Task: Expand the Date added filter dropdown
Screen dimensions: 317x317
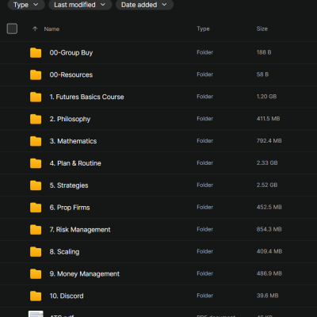Action: [144, 5]
